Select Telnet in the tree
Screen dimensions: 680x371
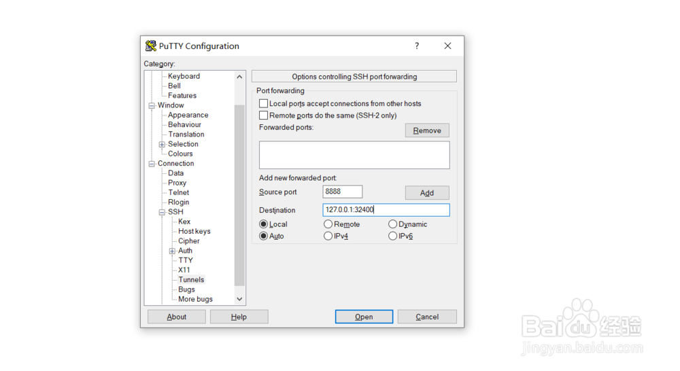coord(179,192)
